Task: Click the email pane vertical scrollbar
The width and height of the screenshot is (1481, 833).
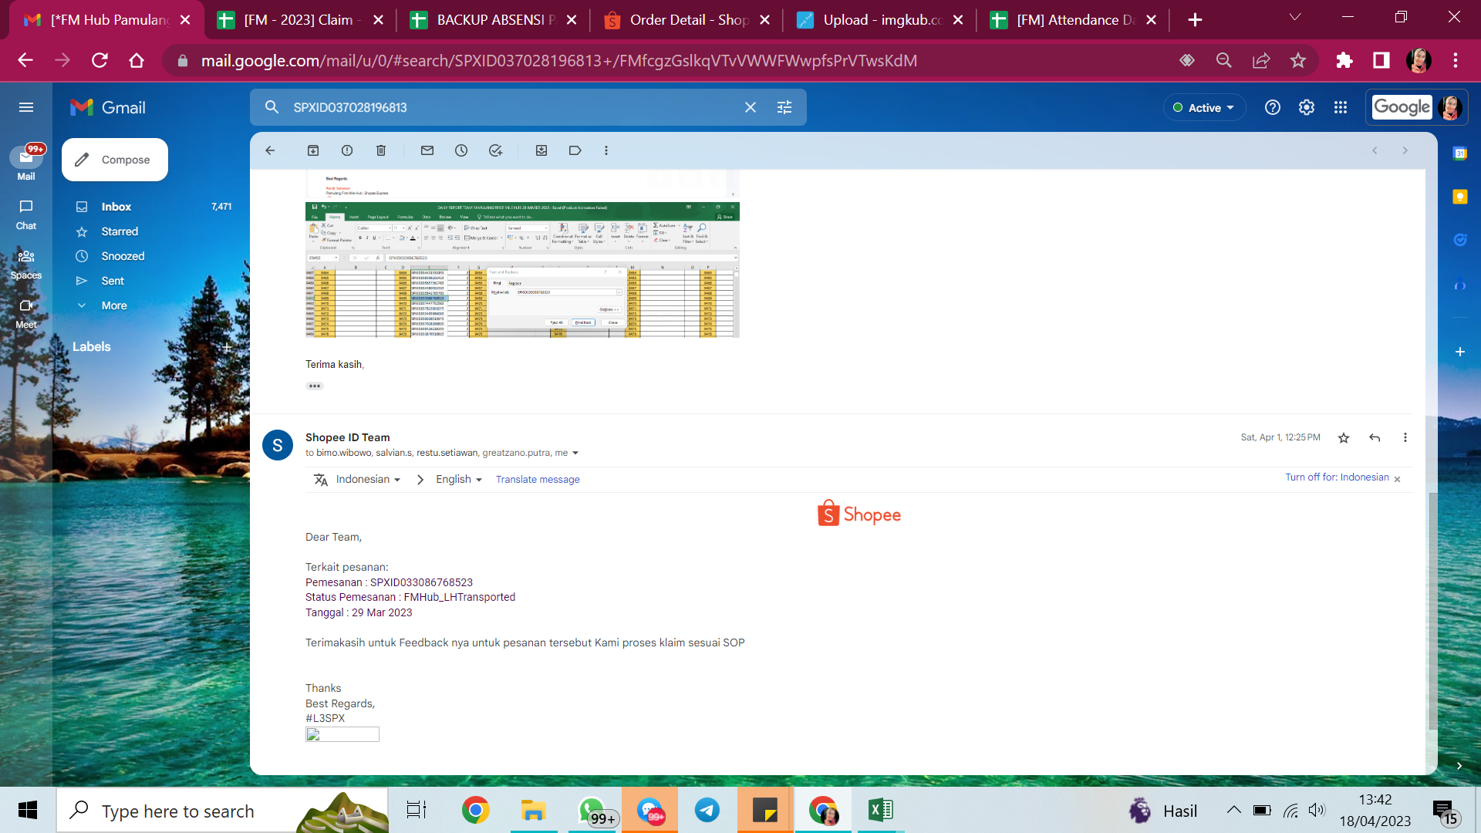Action: click(x=1432, y=609)
